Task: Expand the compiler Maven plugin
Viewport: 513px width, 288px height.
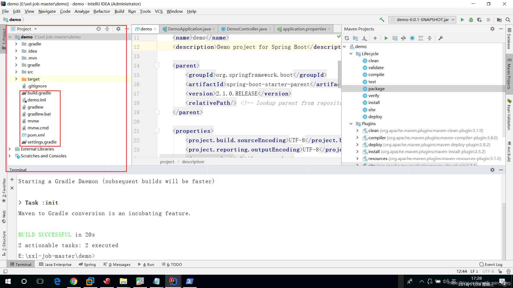Action: coord(357,138)
